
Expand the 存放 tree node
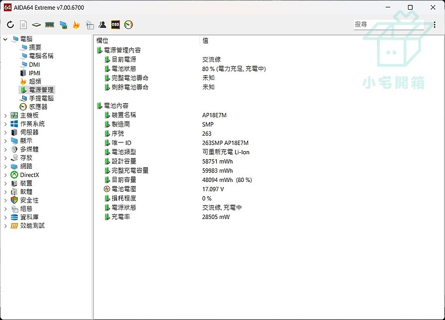click(5, 158)
